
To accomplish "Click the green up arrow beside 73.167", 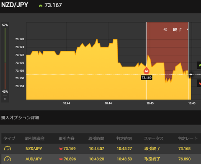I will (41, 6).
